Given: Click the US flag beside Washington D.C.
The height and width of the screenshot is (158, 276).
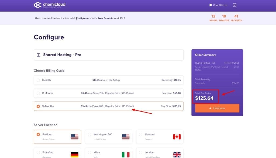Looking at the screenshot, I should pos(126,136).
